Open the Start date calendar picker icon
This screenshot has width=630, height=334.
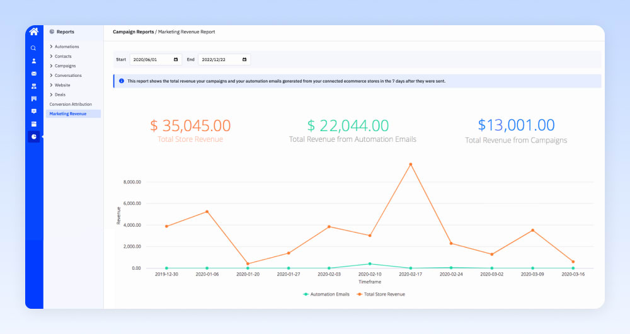(x=176, y=59)
